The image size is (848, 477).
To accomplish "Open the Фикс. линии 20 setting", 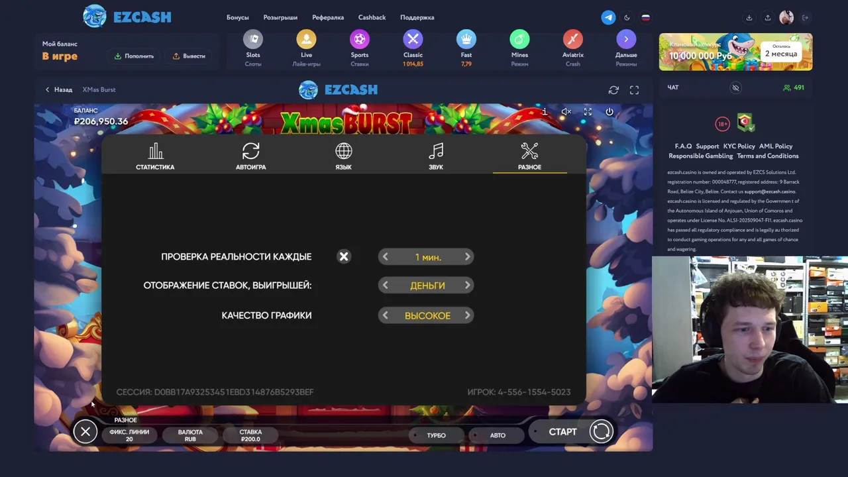I will [x=129, y=435].
